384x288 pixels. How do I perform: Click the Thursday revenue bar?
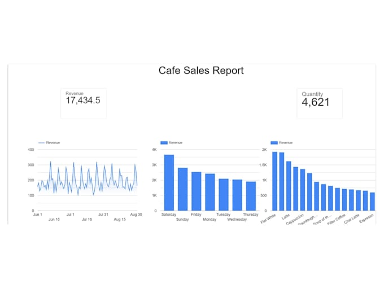click(251, 196)
